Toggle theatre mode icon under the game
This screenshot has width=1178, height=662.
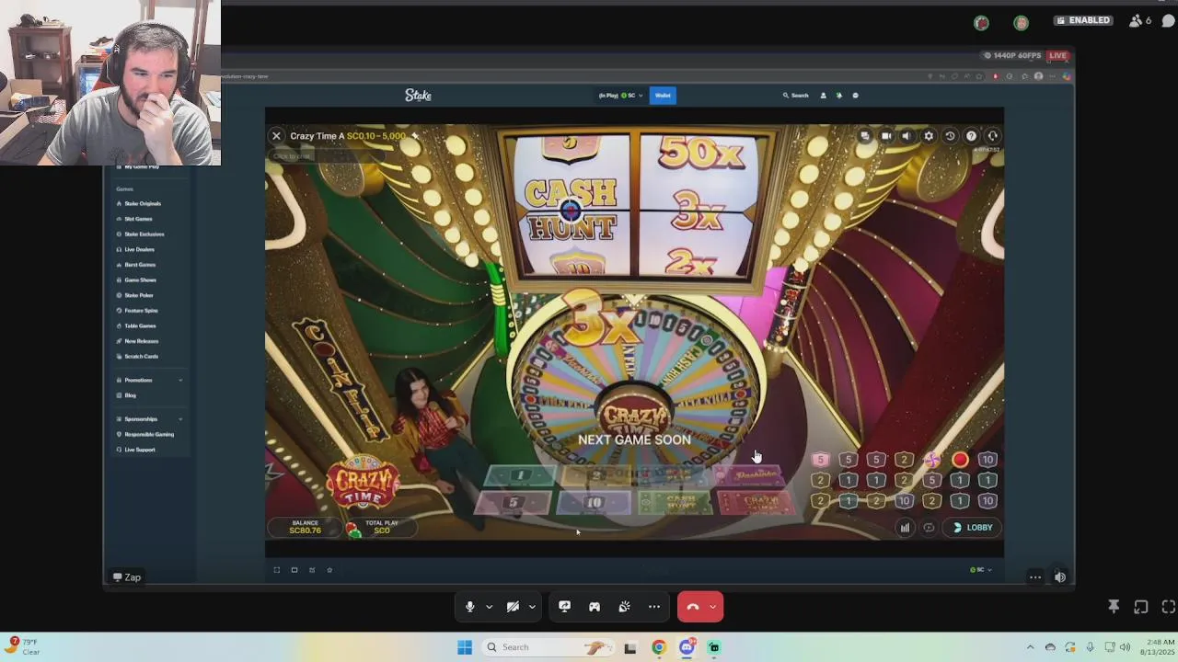pos(294,570)
